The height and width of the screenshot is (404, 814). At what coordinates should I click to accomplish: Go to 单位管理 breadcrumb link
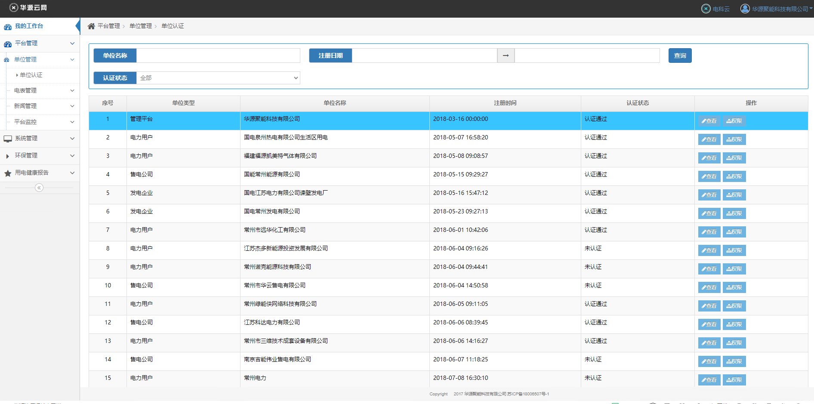pos(141,26)
